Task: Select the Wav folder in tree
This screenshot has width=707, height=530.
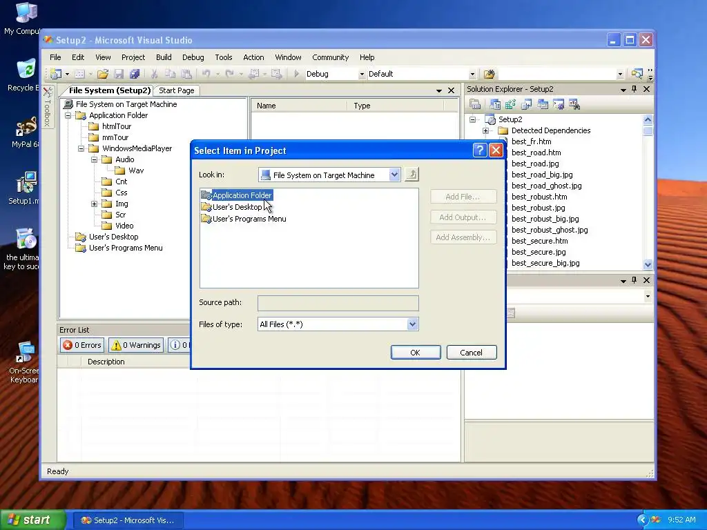Action: [x=136, y=170]
